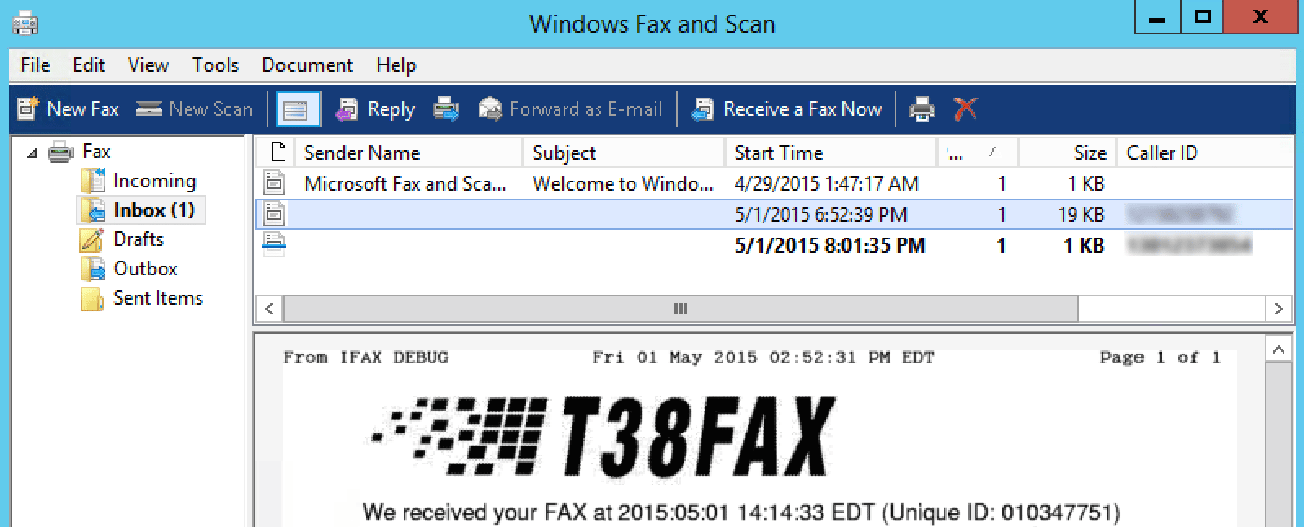Viewport: 1304px width, 527px height.
Task: Click Forward as E-mail
Action: coord(570,109)
